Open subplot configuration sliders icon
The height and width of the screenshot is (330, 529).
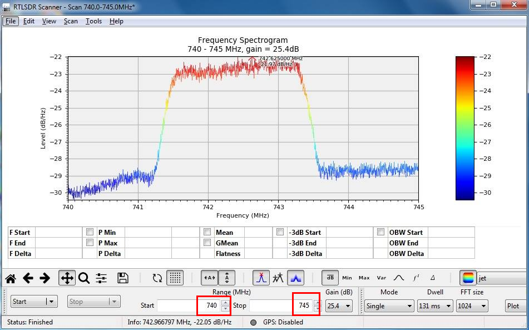[101, 278]
